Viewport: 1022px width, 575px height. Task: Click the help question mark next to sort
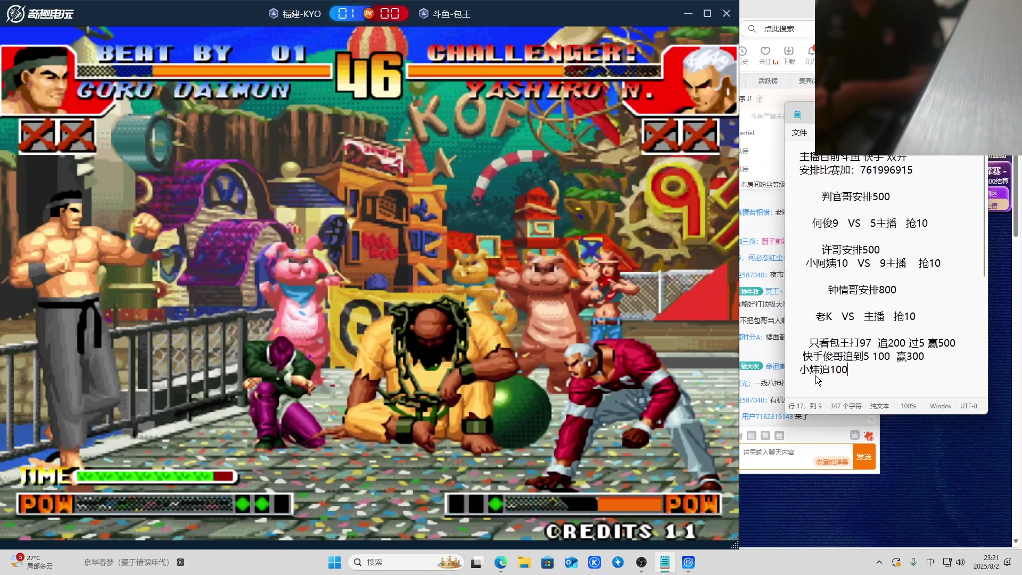coord(760,99)
